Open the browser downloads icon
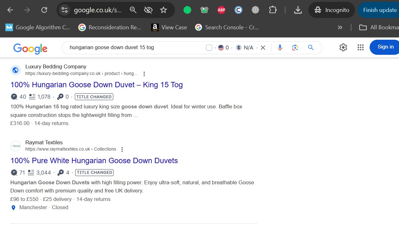 click(x=298, y=10)
